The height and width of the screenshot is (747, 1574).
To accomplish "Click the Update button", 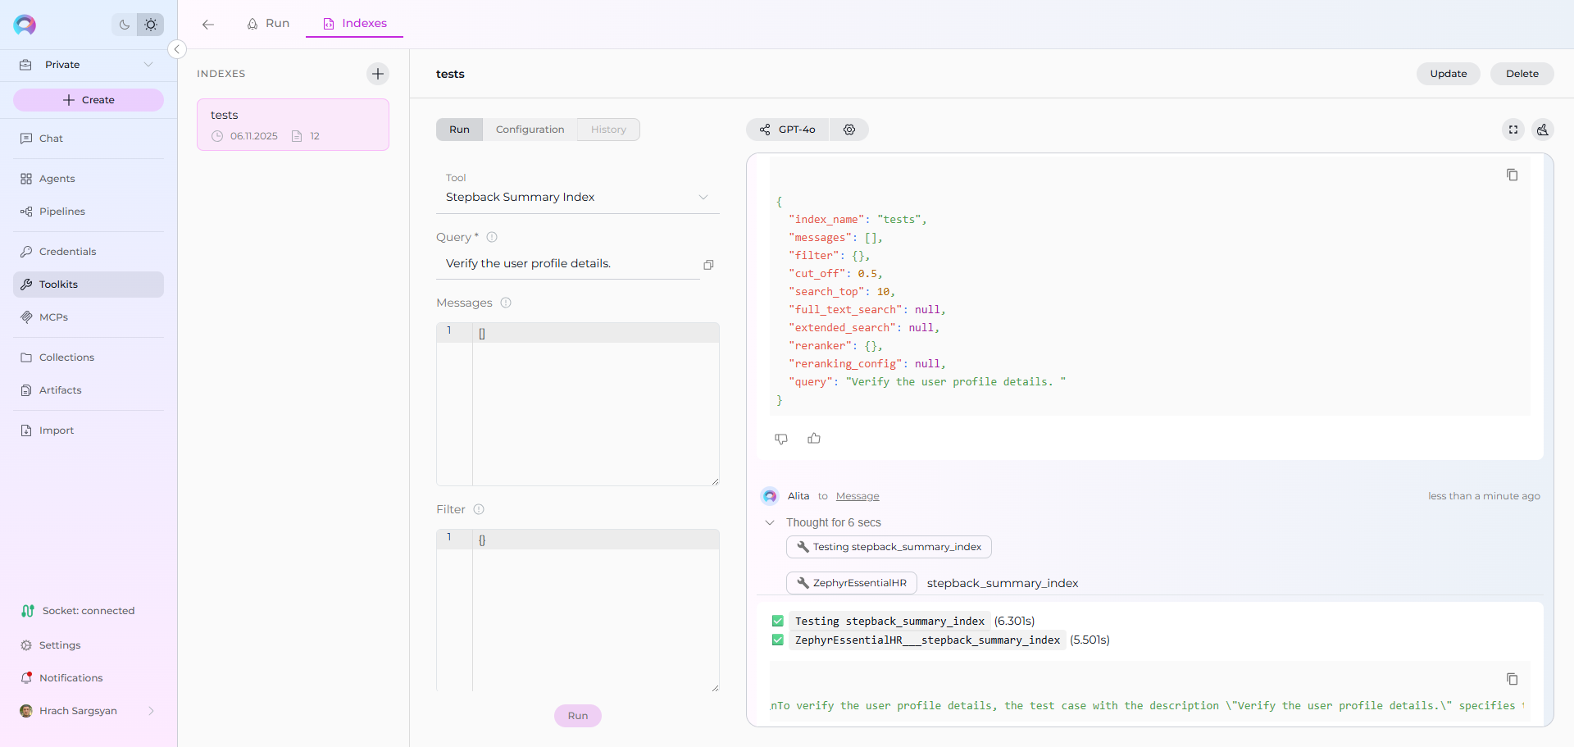I will click(x=1448, y=74).
